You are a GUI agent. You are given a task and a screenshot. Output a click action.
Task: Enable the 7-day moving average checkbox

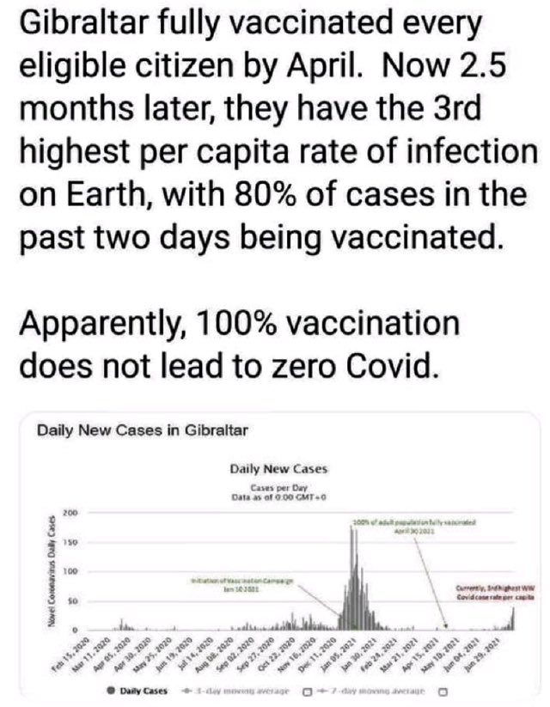point(443,690)
